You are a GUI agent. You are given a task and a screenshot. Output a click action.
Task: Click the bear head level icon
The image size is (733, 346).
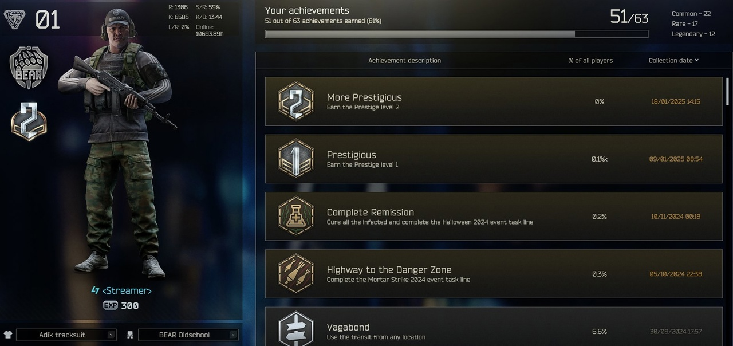click(14, 19)
